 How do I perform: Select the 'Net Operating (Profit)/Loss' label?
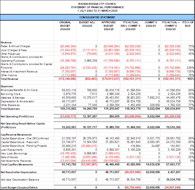click(x=17, y=117)
